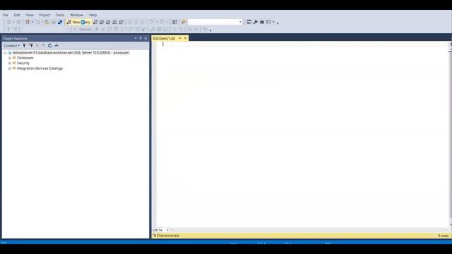Viewport: 452px width, 254px height.
Task: Open the Window menu
Action: (76, 15)
